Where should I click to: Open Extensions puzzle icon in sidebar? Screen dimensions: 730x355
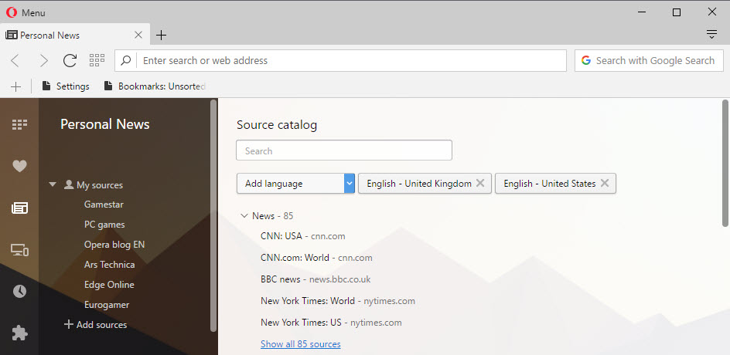[x=19, y=333]
